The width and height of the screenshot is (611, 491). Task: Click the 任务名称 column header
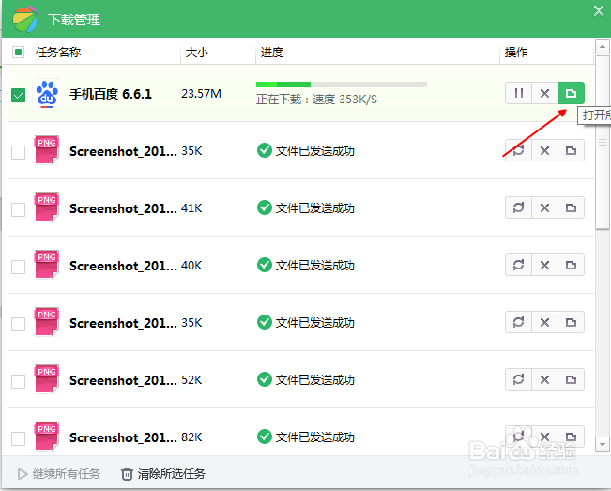coord(58,53)
